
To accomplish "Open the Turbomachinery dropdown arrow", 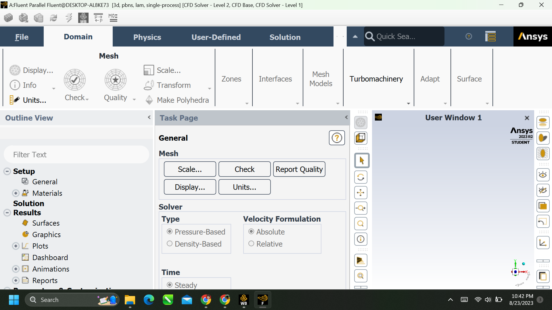I will point(408,103).
